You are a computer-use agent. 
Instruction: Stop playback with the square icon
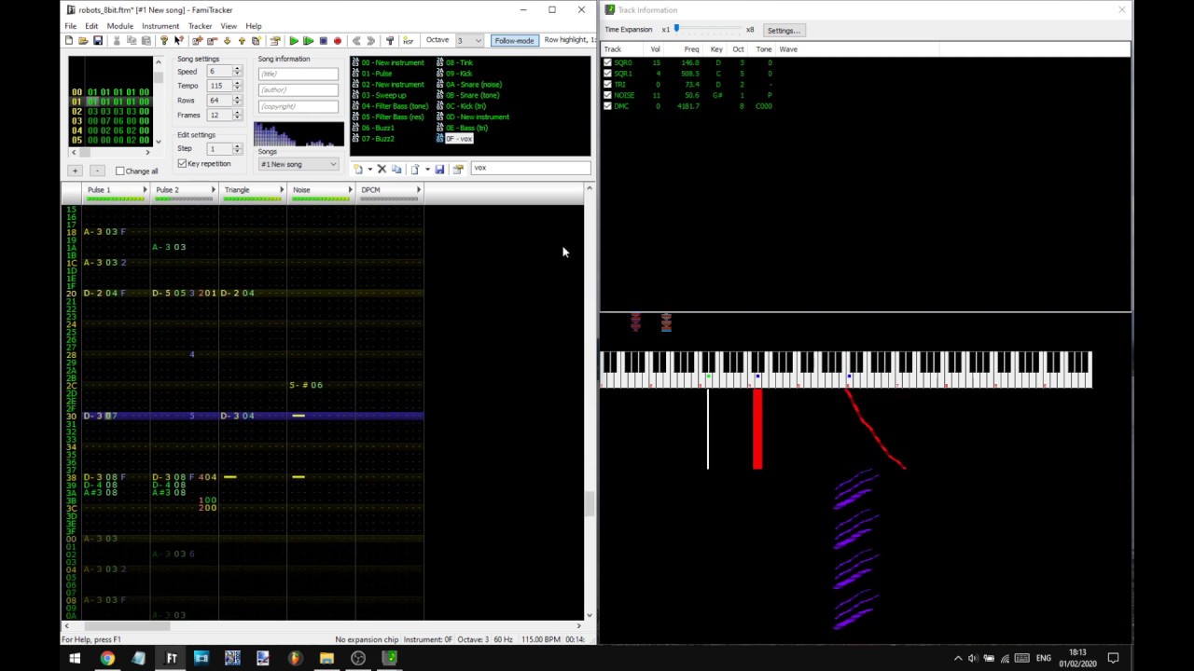pos(324,41)
